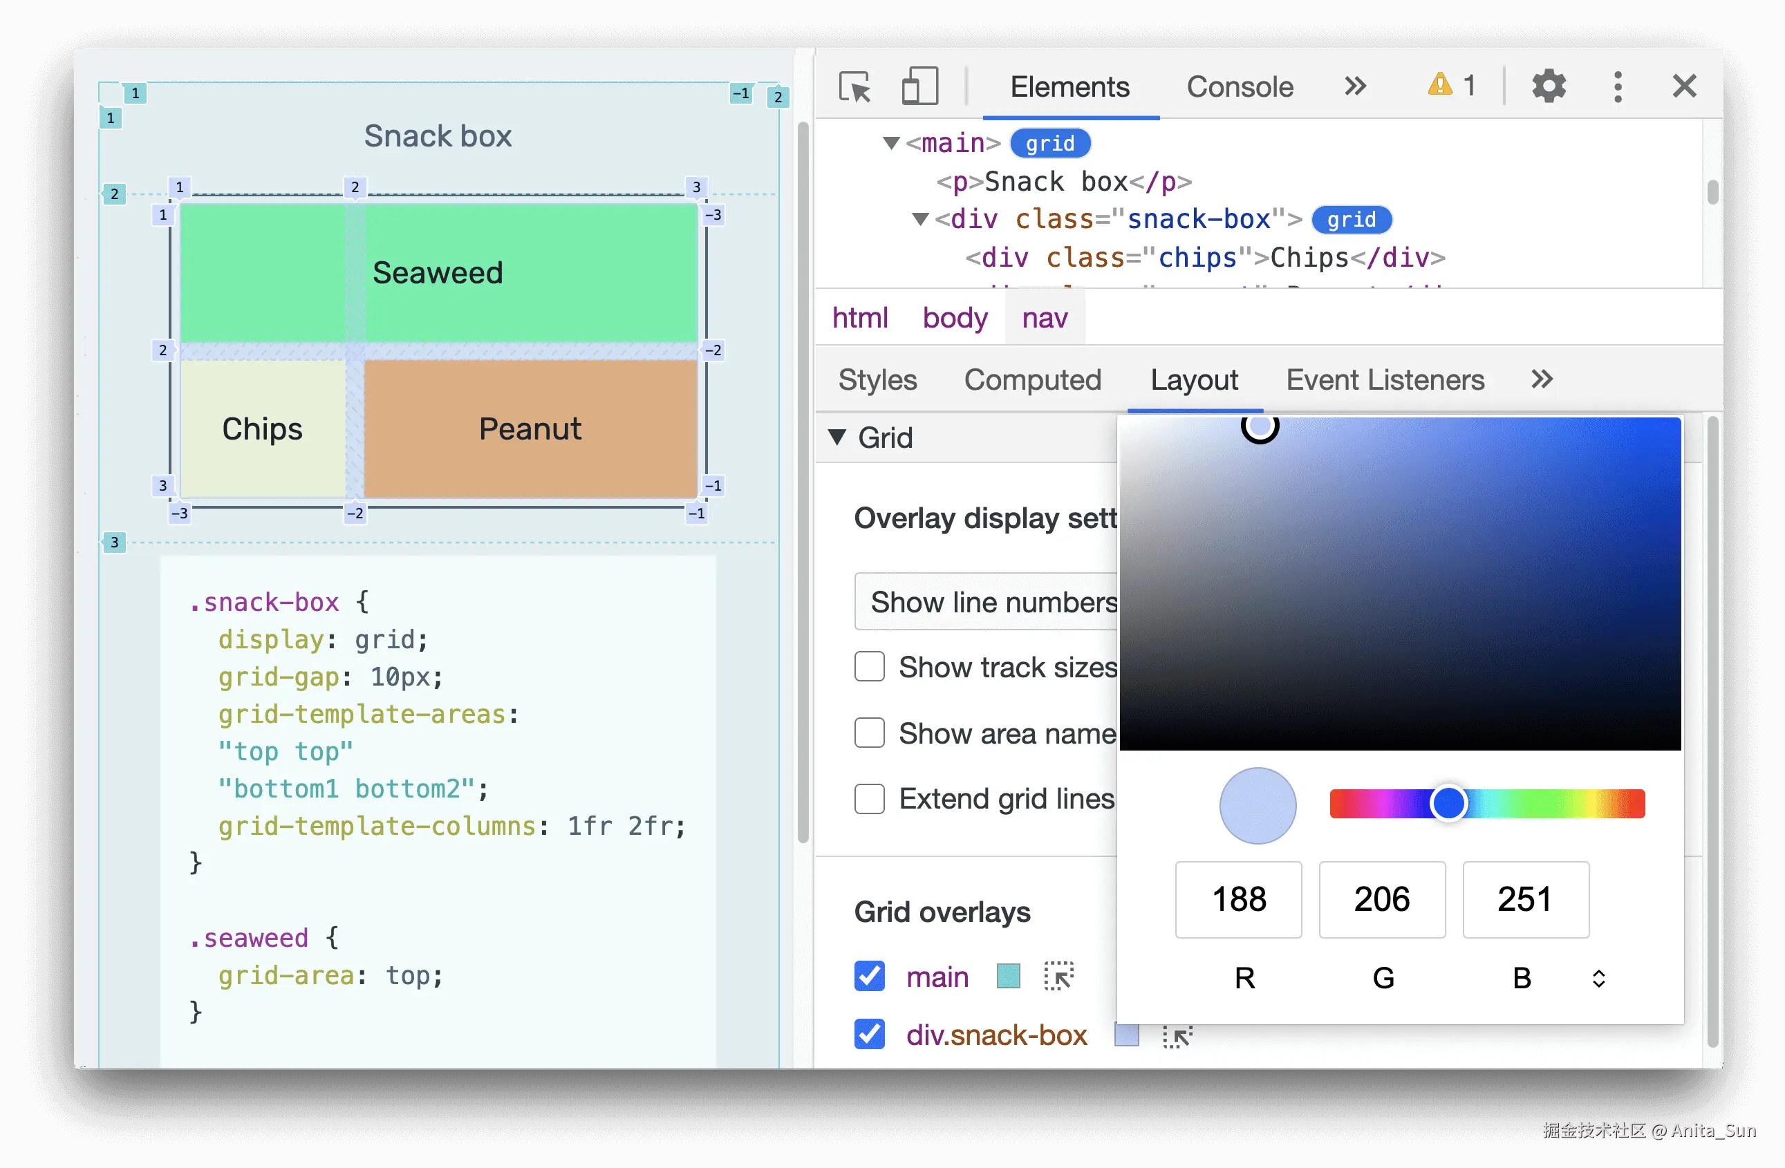The image size is (1785, 1168).
Task: Click the R value input field
Action: click(1238, 899)
